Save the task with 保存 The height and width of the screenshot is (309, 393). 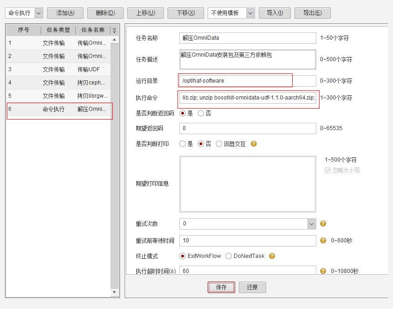(221, 287)
